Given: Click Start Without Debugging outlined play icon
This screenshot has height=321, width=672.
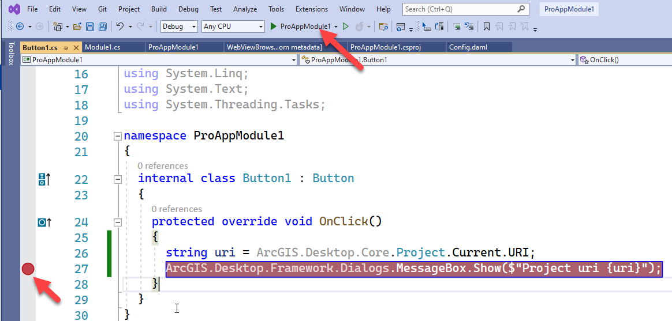Looking at the screenshot, I should tap(346, 27).
